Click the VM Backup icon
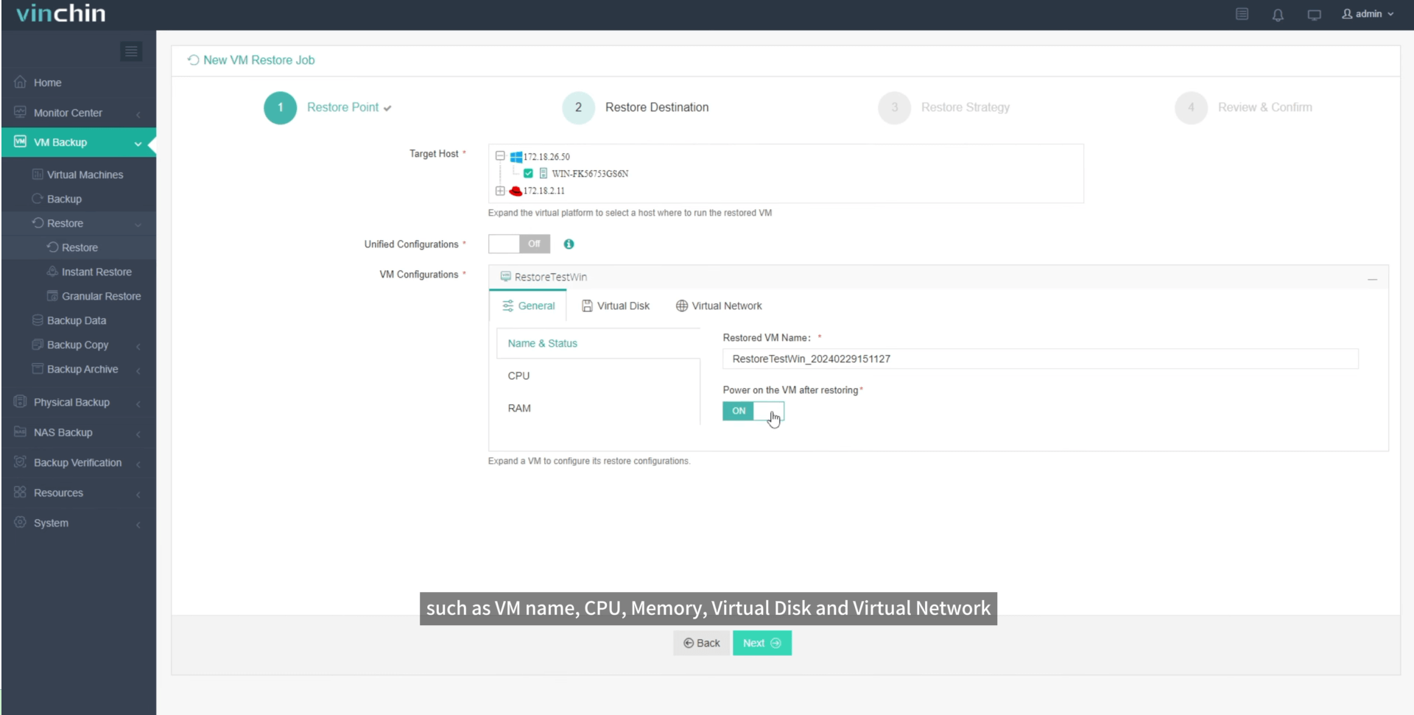Screen dimensions: 1414x715 (x=20, y=141)
